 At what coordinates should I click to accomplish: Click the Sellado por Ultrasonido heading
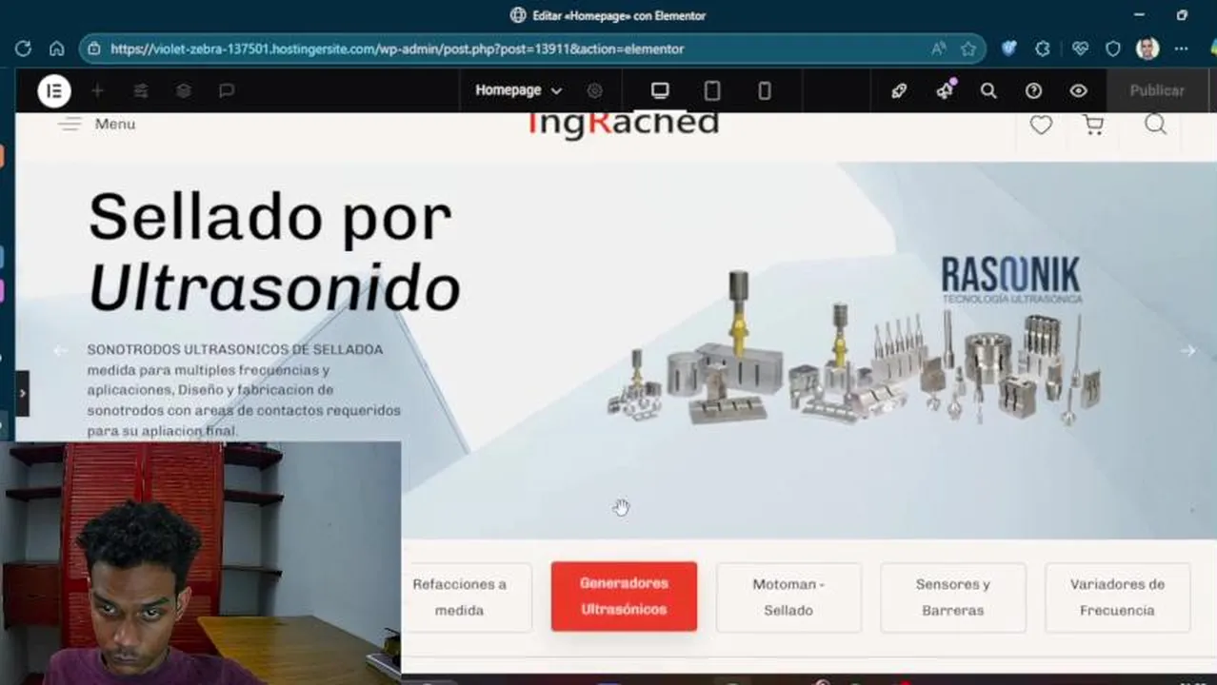tap(274, 252)
